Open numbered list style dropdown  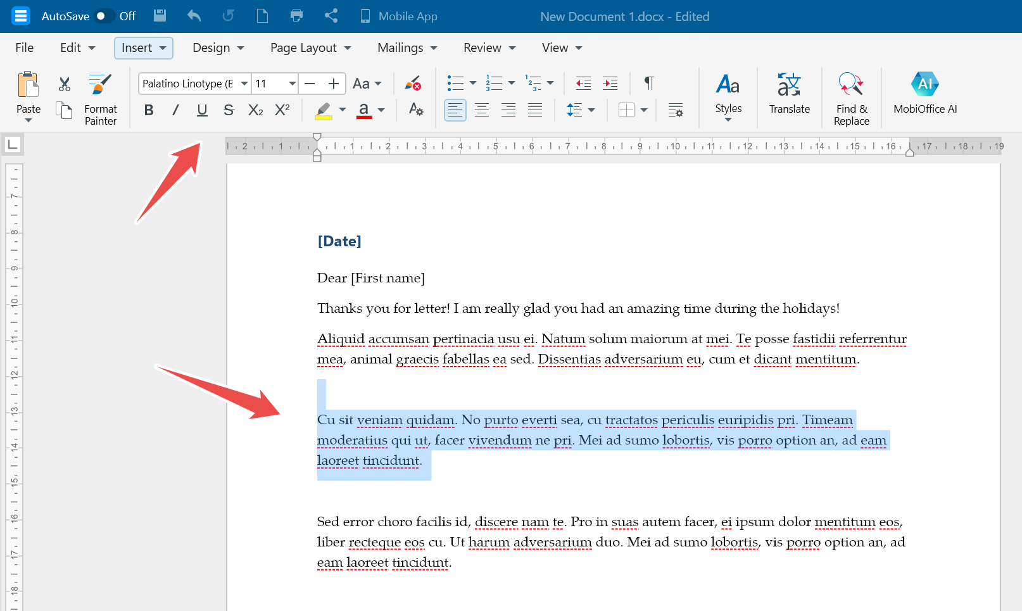512,84
